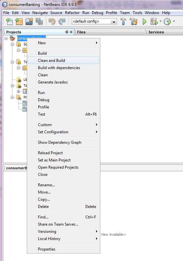Expand the New submenu arrow
The image size is (183, 261).
click(96, 43)
